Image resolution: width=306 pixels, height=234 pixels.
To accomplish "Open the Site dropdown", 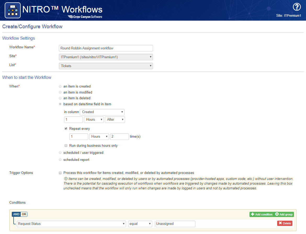I will point(106,57).
